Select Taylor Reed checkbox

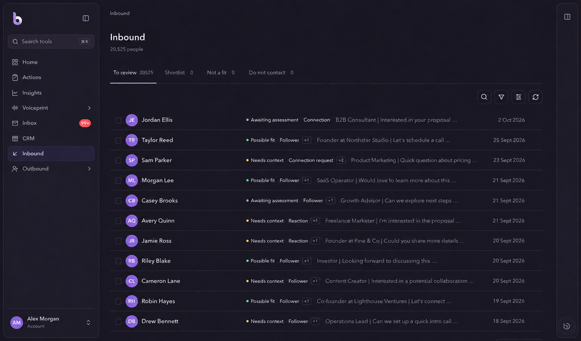pyautogui.click(x=118, y=140)
